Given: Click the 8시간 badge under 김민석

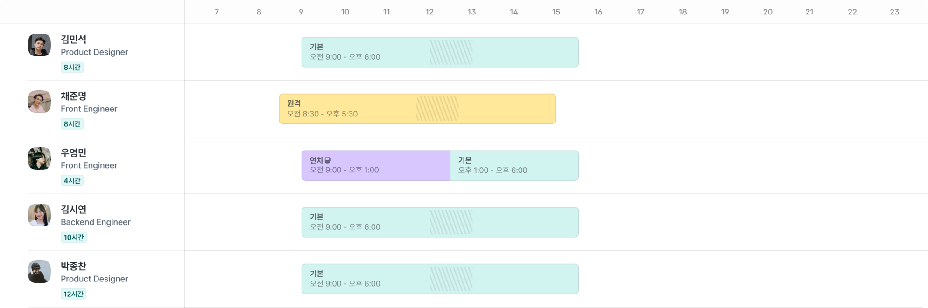Looking at the screenshot, I should tap(72, 67).
